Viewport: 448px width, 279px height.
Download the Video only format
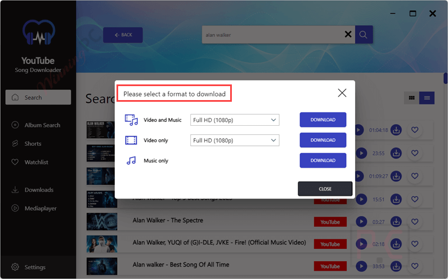[x=323, y=140]
